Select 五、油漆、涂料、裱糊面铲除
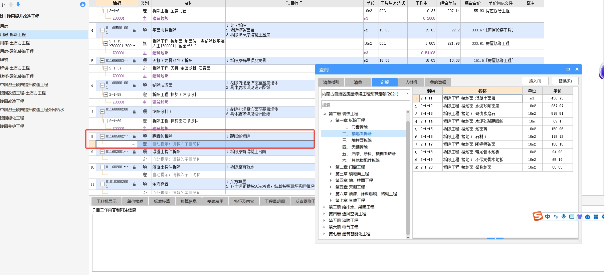 click(x=369, y=154)
